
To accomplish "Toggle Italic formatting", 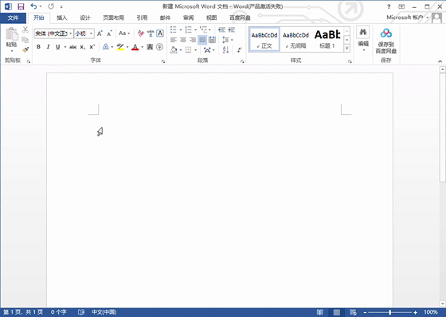I will (x=48, y=47).
